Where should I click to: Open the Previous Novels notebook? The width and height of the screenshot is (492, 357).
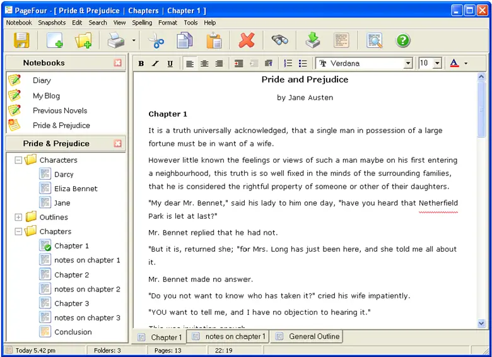pyautogui.click(x=60, y=110)
